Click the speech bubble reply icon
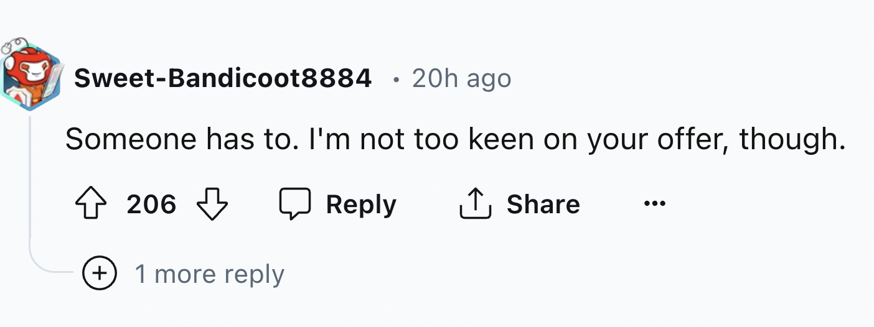Image resolution: width=874 pixels, height=327 pixels. [294, 205]
